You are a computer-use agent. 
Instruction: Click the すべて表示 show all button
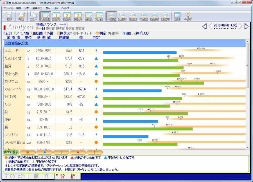pyautogui.click(x=11, y=152)
